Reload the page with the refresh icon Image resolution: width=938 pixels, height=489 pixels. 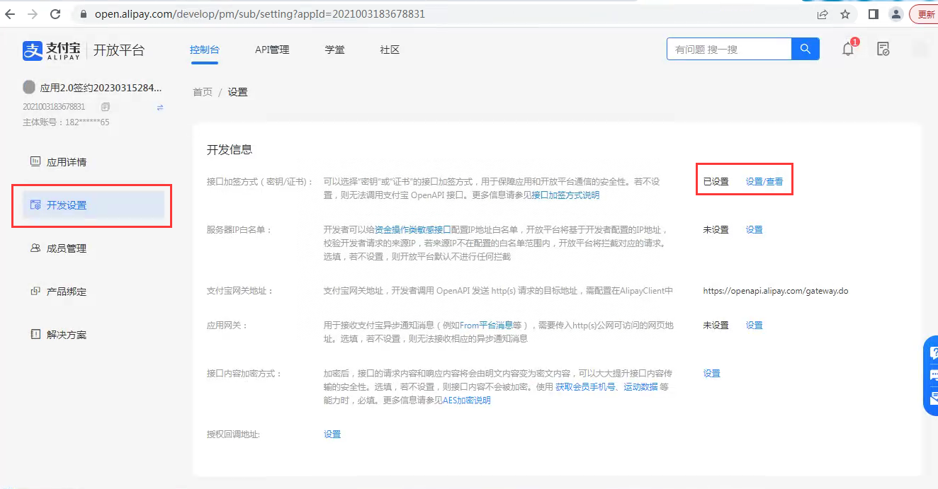[x=55, y=14]
